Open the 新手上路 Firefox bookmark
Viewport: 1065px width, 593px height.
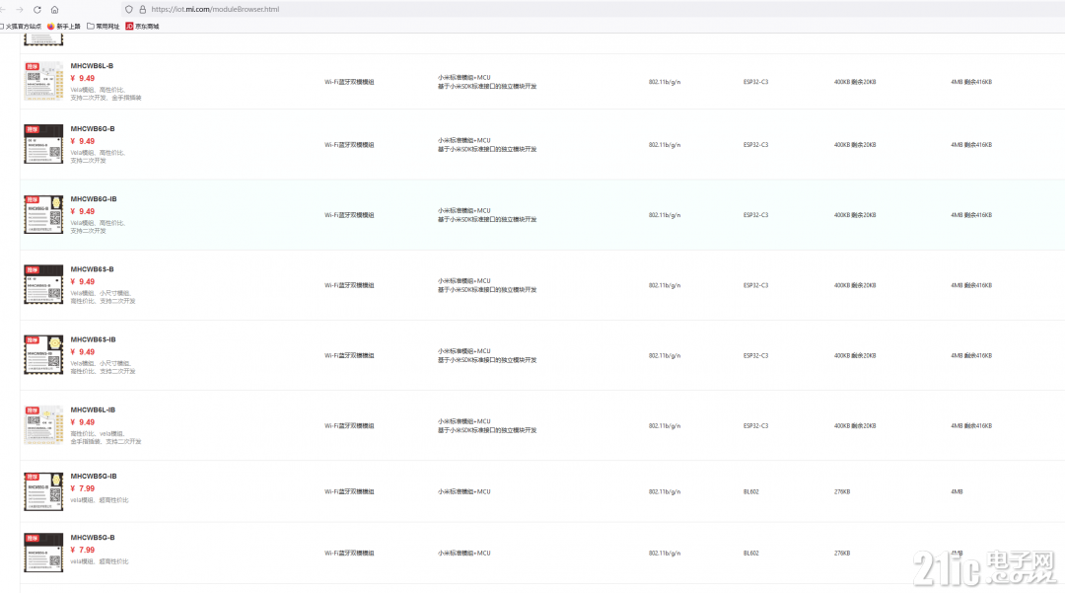coord(64,27)
